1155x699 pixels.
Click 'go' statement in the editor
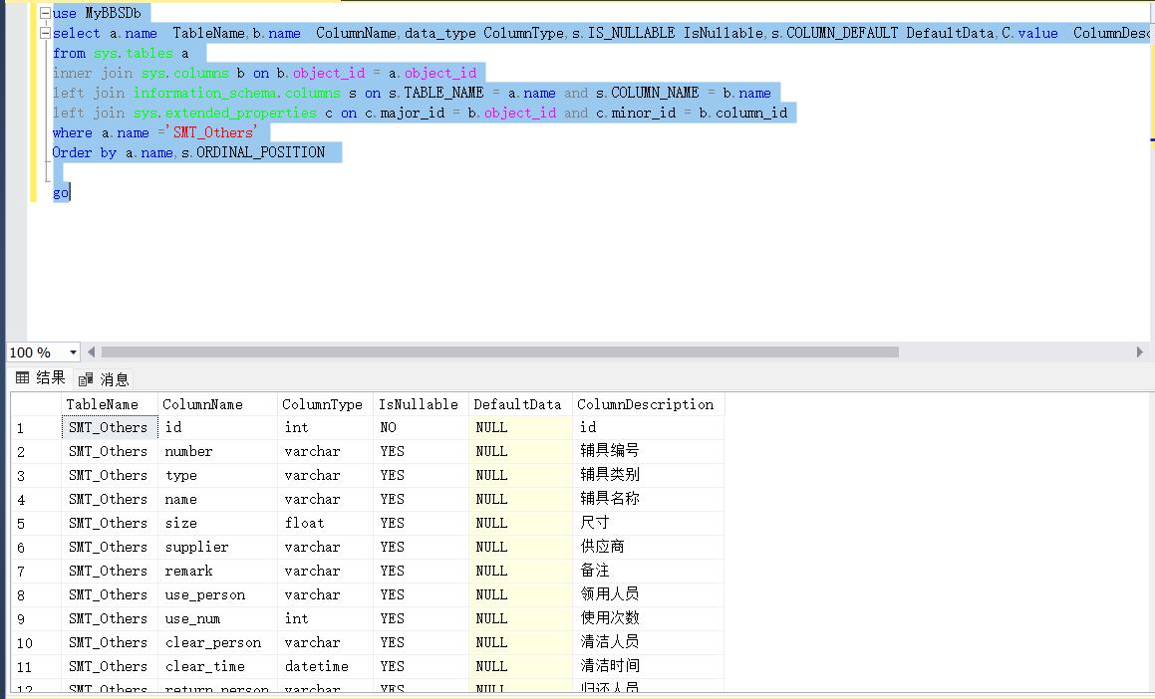pyautogui.click(x=61, y=193)
